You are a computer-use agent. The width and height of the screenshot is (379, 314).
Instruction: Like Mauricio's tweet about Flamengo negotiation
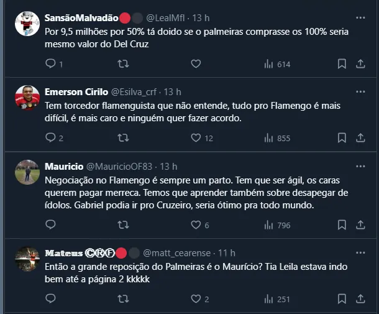196,224
